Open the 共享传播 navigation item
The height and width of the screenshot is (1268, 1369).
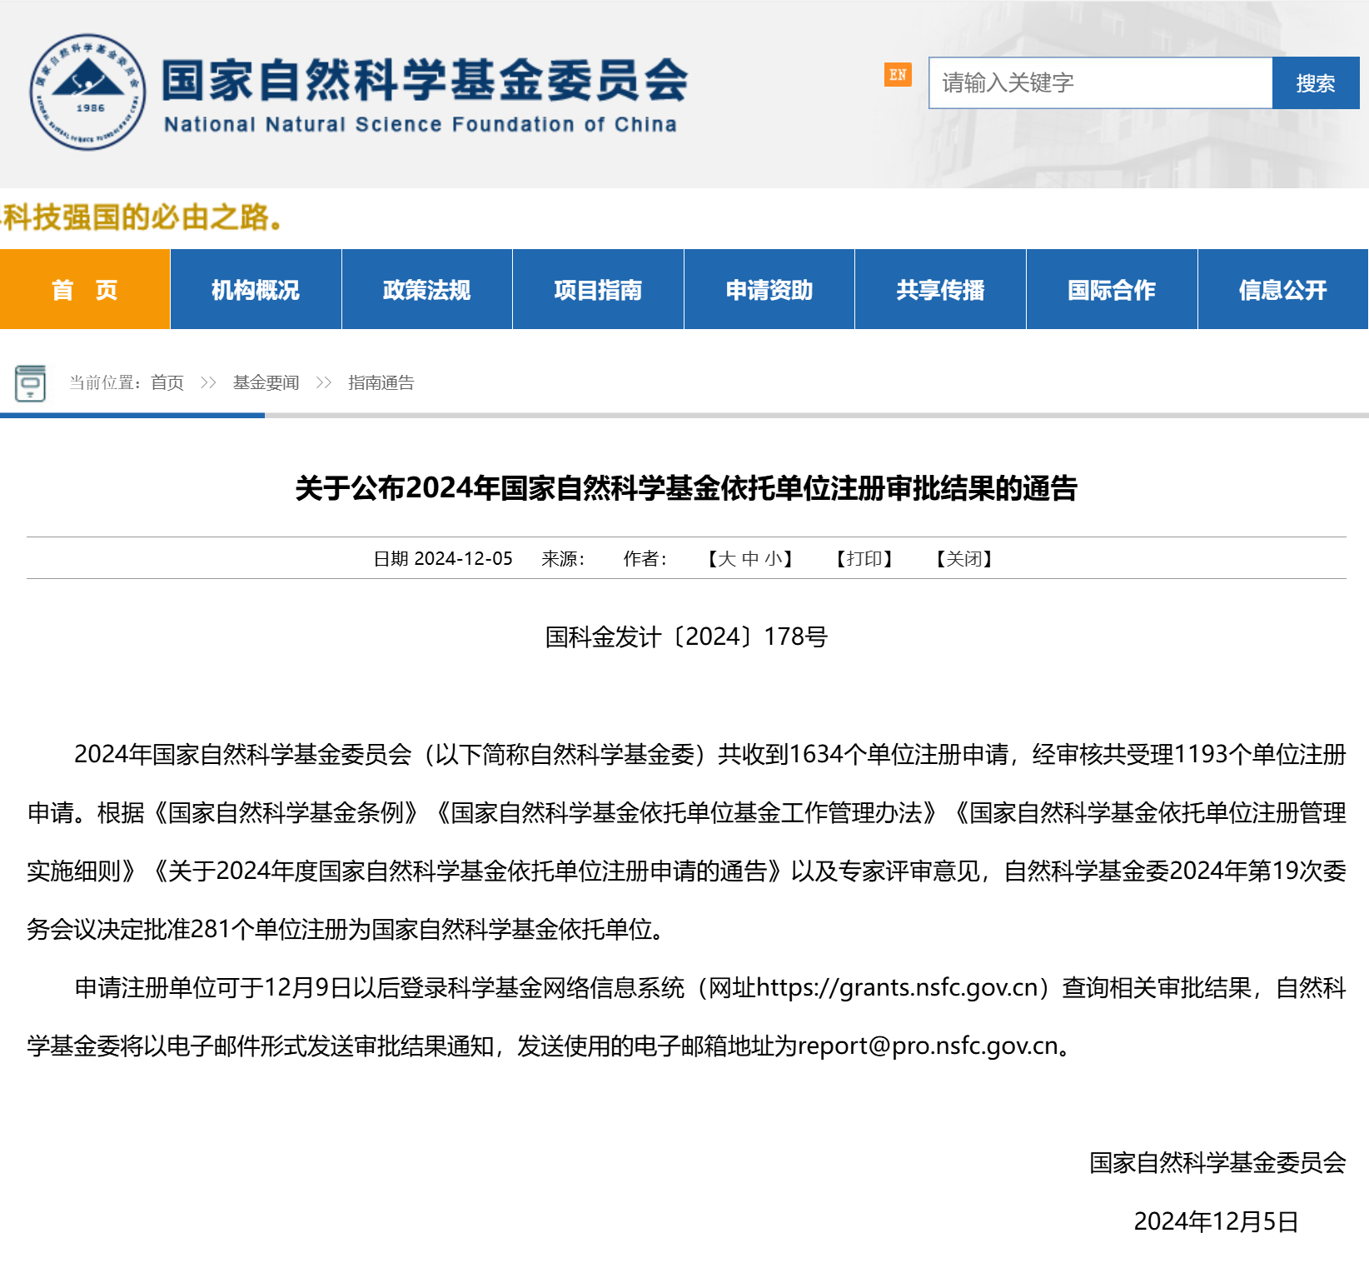click(940, 290)
